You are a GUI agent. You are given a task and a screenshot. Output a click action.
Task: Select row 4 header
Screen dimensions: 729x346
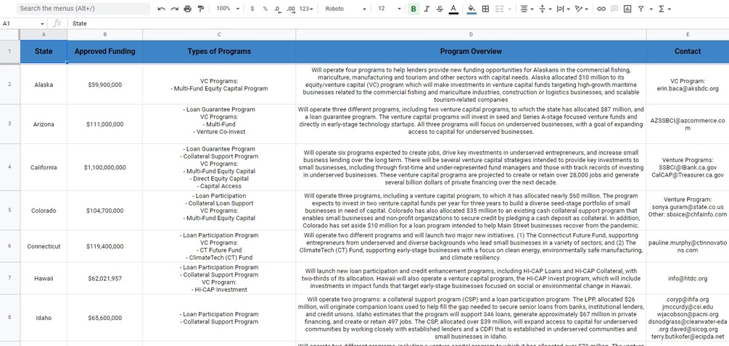9,167
